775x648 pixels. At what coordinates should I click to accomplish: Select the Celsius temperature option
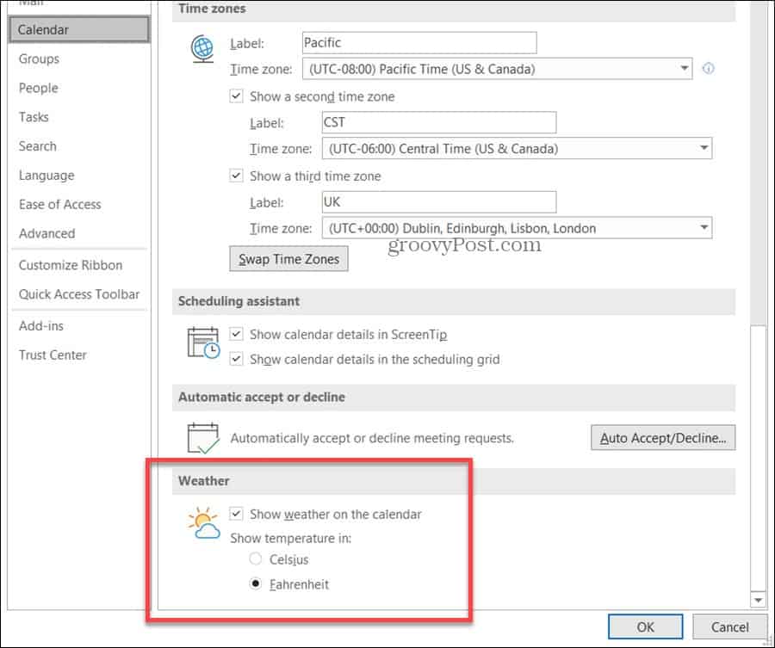[x=255, y=559]
